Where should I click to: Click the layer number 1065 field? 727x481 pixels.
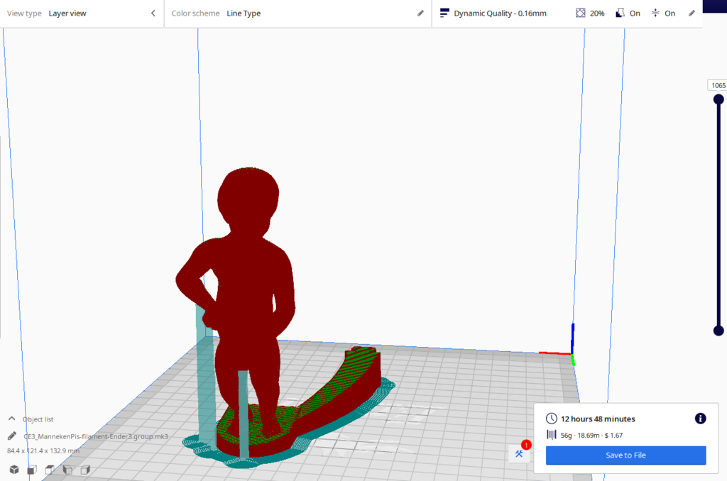coord(718,85)
